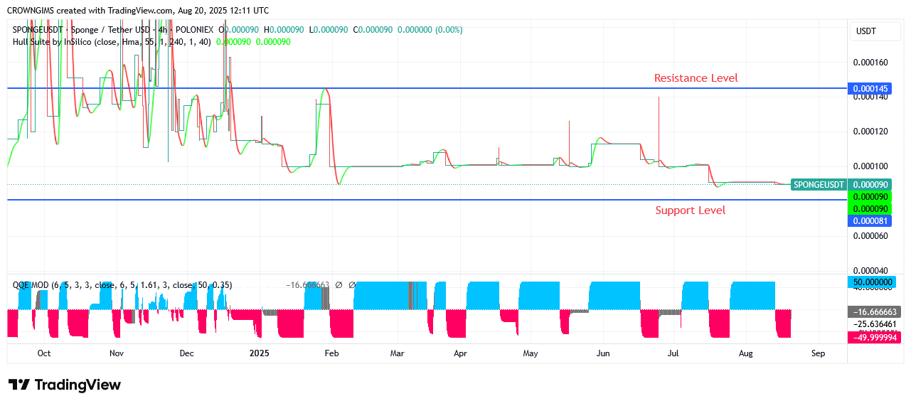Click the 0.000060 price axis label
This screenshot has height=406, width=911.
click(x=870, y=236)
